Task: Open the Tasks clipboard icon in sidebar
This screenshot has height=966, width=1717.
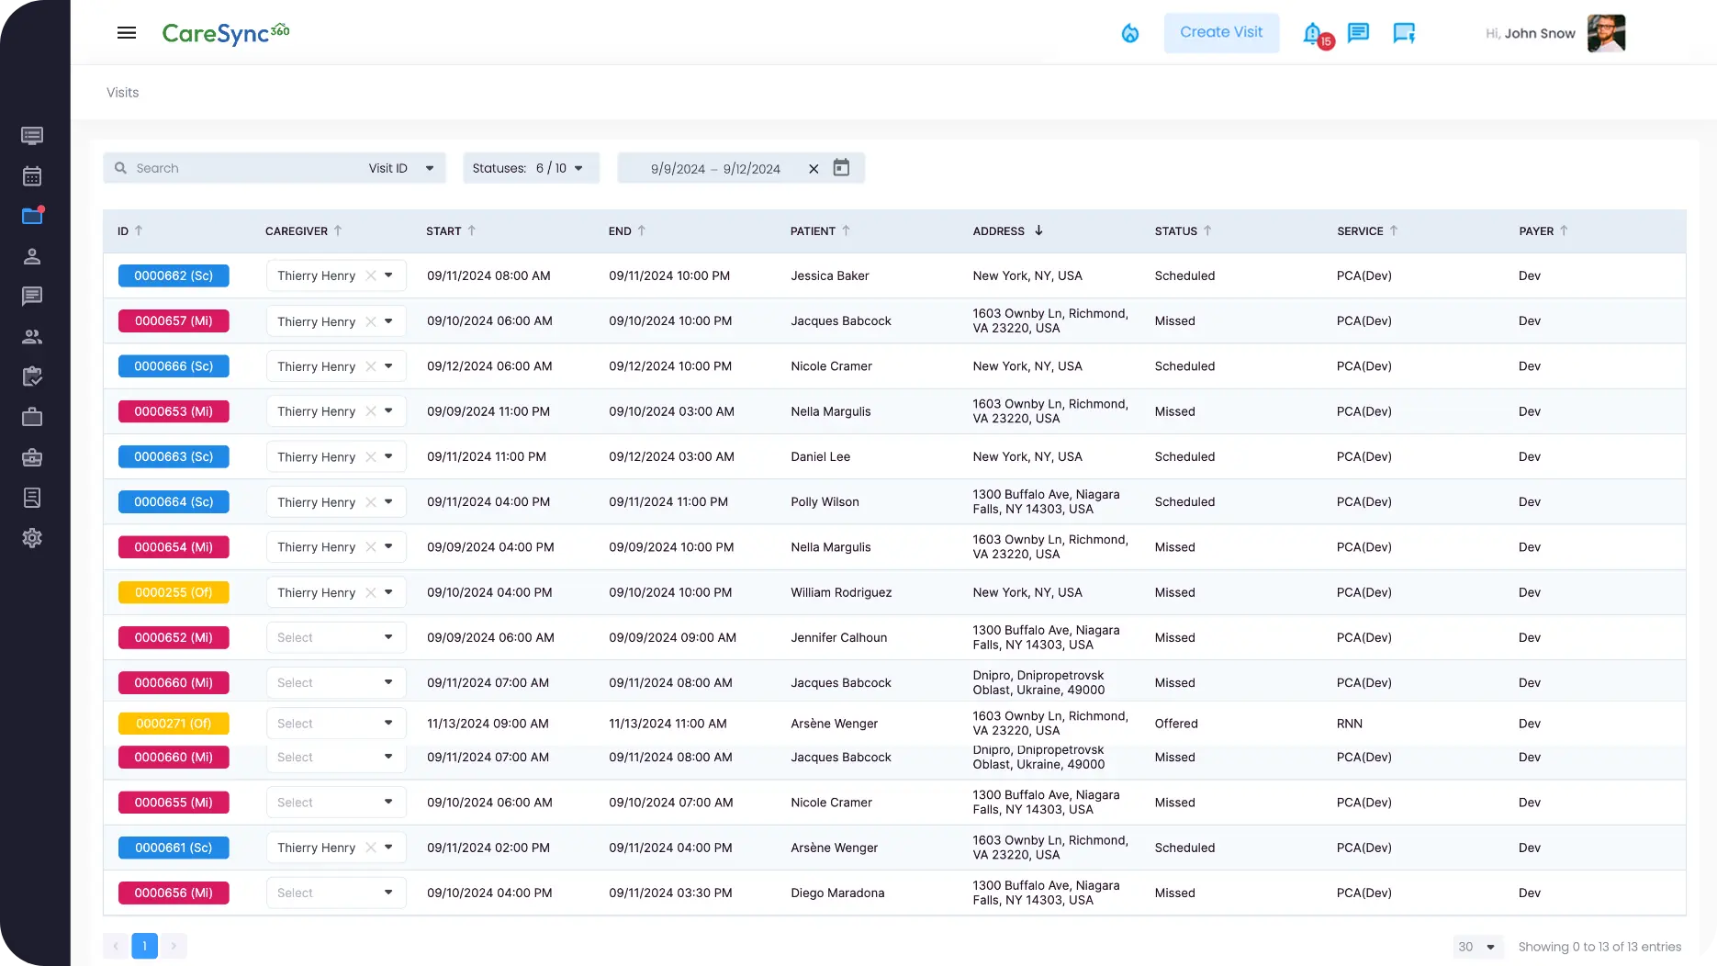Action: (32, 376)
